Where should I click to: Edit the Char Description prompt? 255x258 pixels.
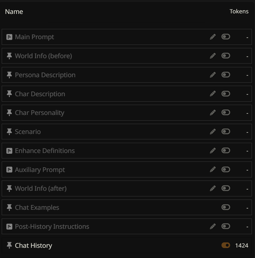pyautogui.click(x=213, y=94)
